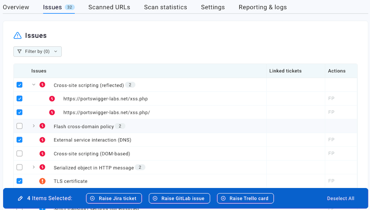
Task: Click the pencil icon beside Items Selected
Action: pyautogui.click(x=20, y=199)
